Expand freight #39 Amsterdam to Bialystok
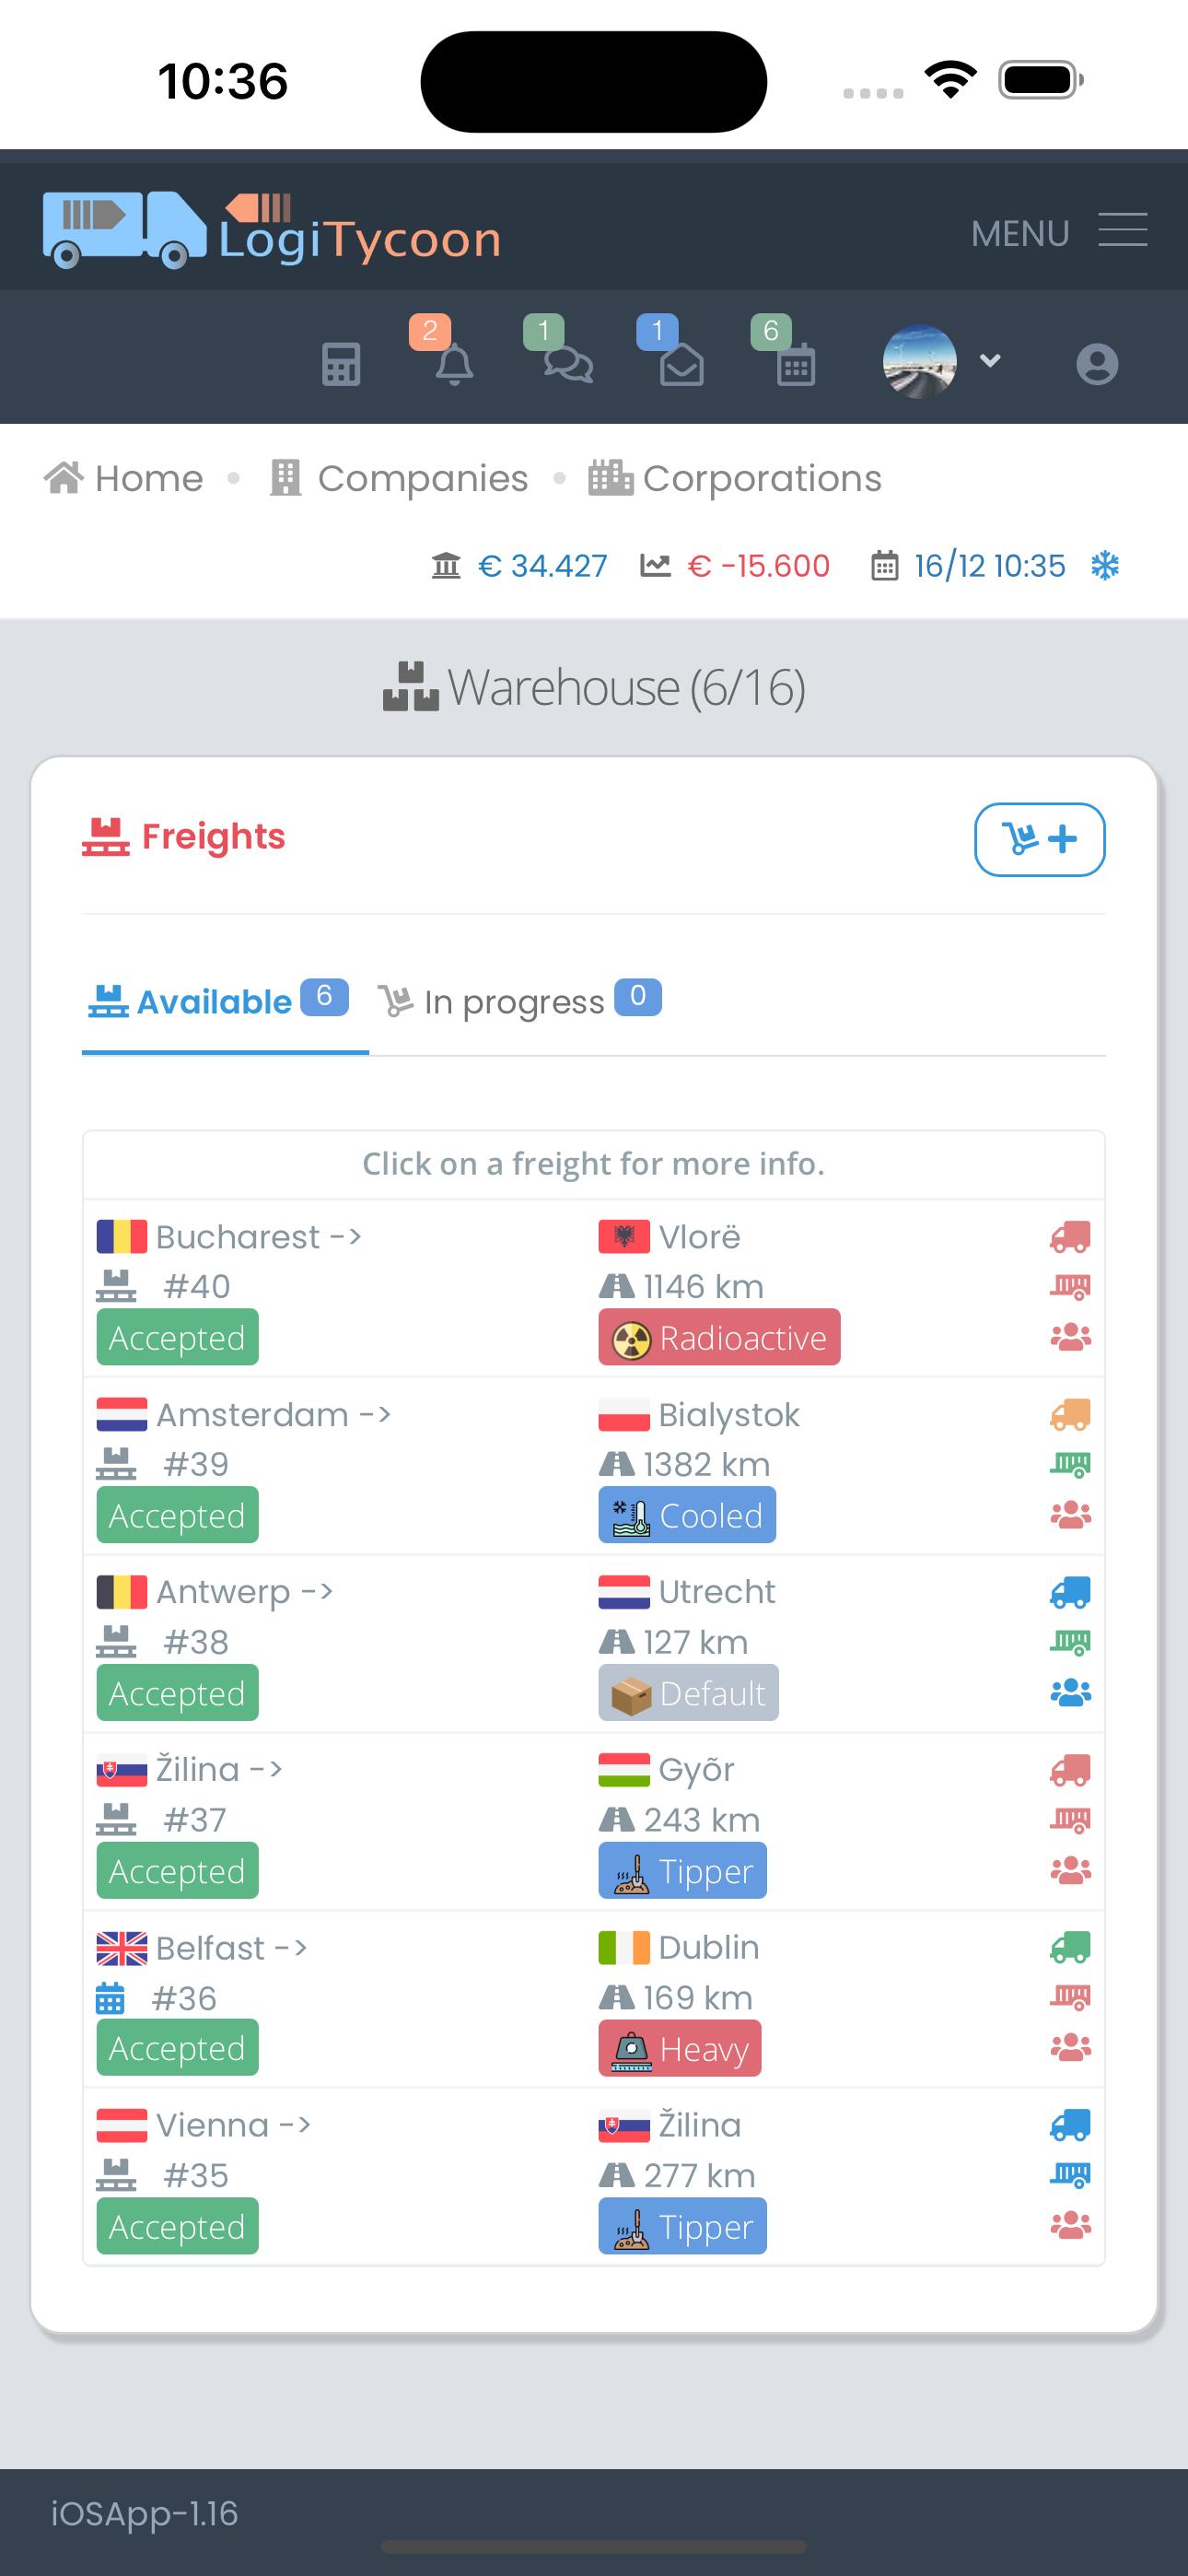This screenshot has width=1188, height=2576. point(594,1466)
